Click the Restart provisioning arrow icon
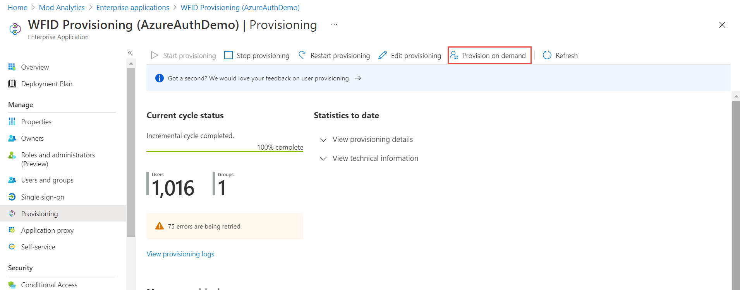Image resolution: width=740 pixels, height=290 pixels. [x=302, y=55]
